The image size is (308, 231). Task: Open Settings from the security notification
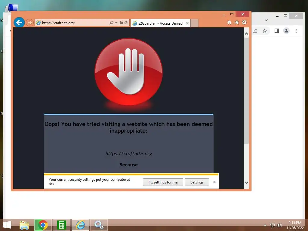pyautogui.click(x=197, y=182)
